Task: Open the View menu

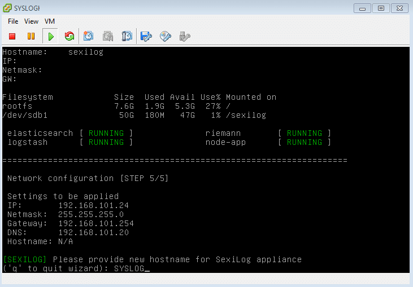Action: (x=31, y=21)
